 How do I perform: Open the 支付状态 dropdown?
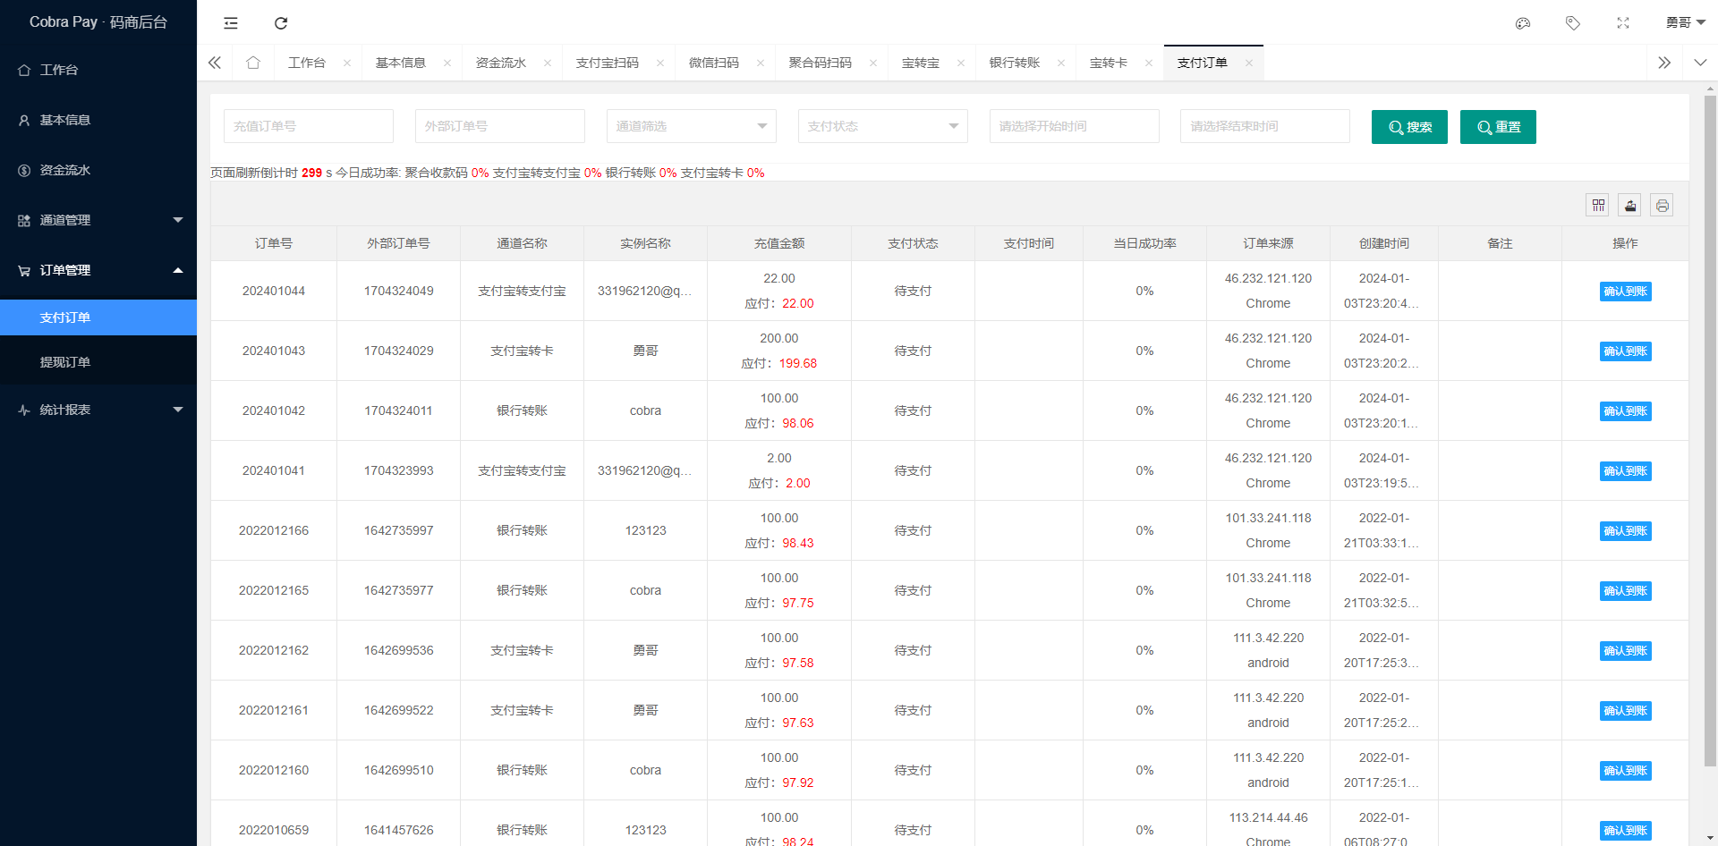pyautogui.click(x=883, y=126)
